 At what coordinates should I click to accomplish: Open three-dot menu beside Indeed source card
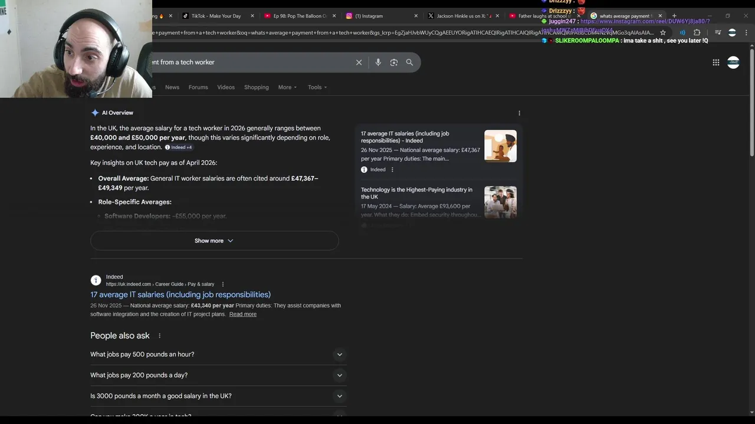click(x=392, y=170)
